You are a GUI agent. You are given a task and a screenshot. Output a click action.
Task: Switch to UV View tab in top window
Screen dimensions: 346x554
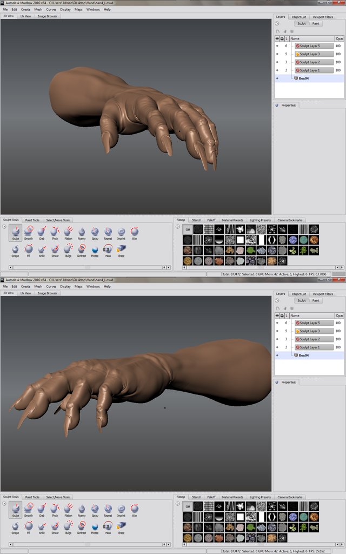[x=25, y=16]
